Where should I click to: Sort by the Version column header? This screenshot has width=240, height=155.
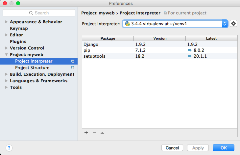[x=160, y=38]
